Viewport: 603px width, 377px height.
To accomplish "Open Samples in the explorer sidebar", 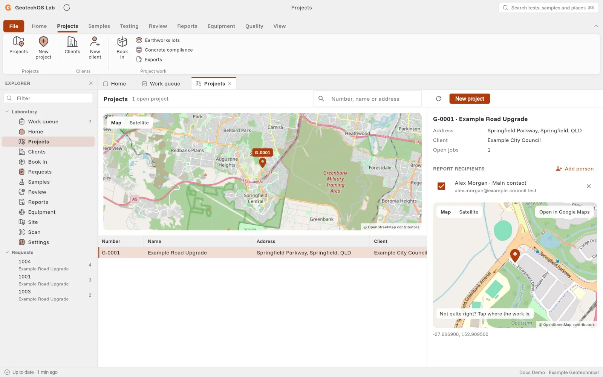I will click(48, 182).
